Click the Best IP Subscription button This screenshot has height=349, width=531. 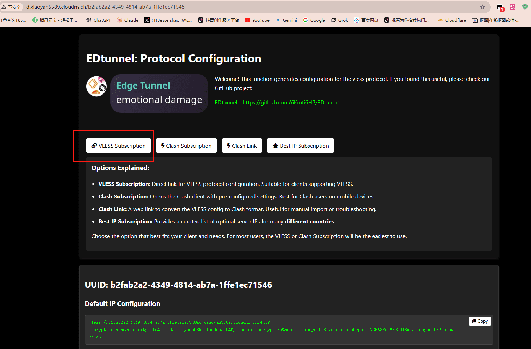point(301,146)
